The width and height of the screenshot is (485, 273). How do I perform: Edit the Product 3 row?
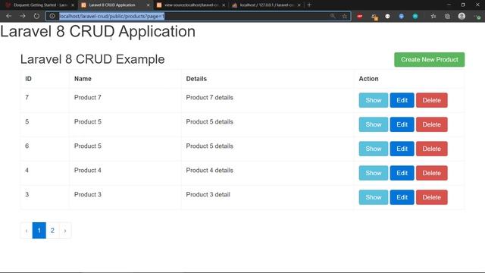pos(402,197)
